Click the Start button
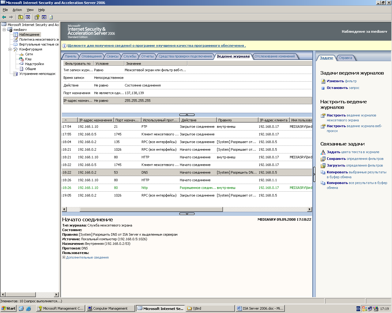The width and height of the screenshot is (392, 313). 8,308
